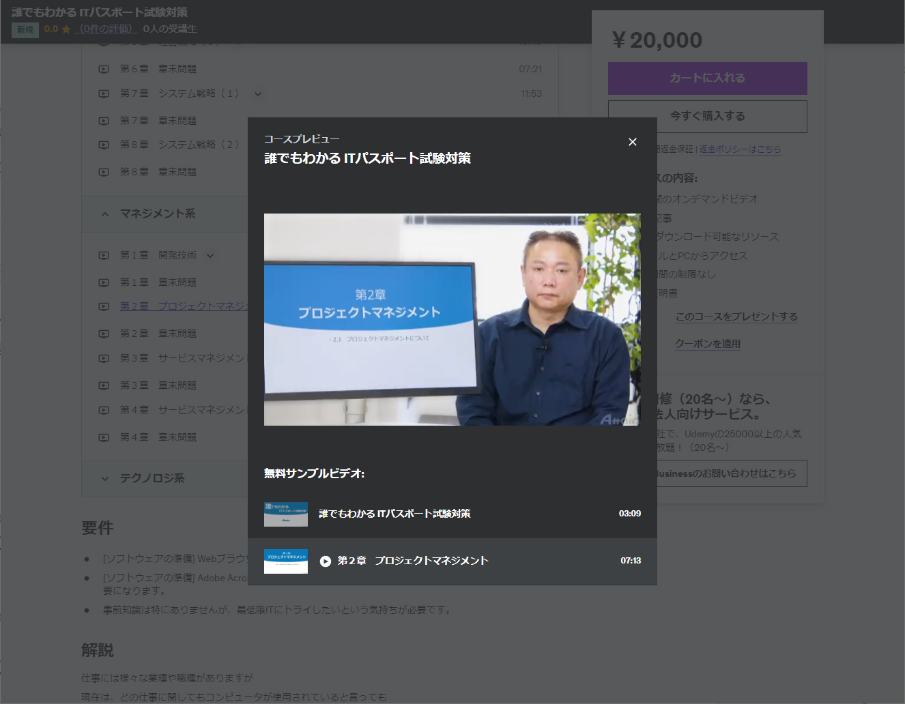905x704 pixels.
Task: Click video icon beside 第8章 章末問題
Action: coord(104,172)
